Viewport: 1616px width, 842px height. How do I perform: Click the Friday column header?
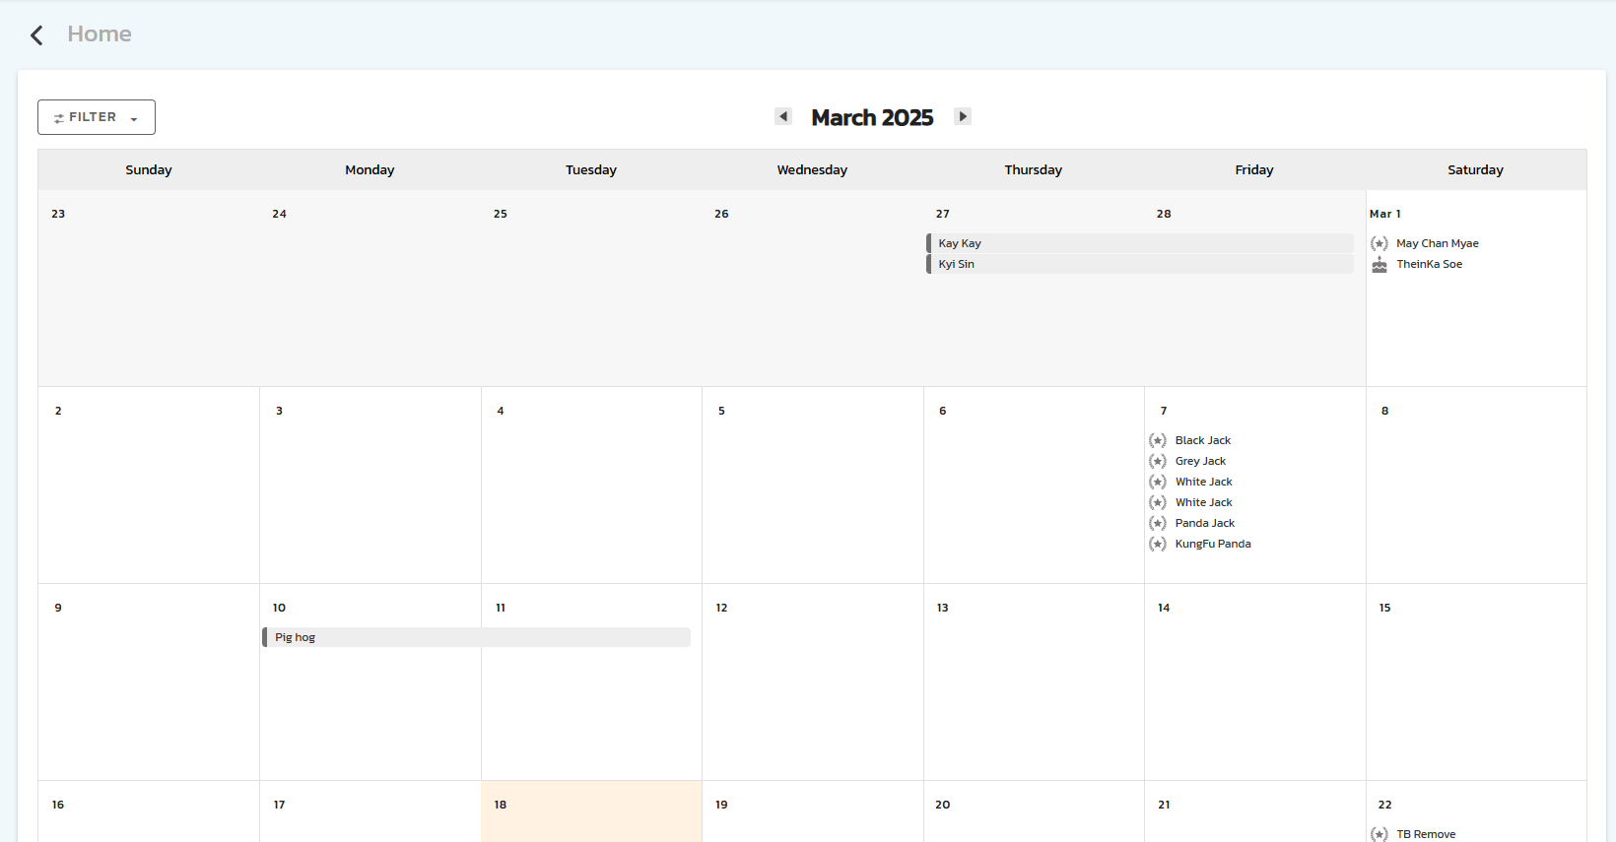(1254, 169)
